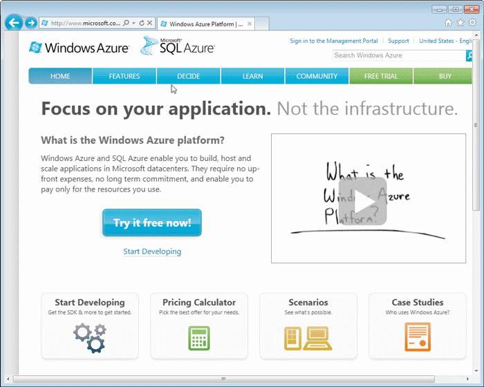Go forward with the browser Forward arrow

click(x=31, y=23)
